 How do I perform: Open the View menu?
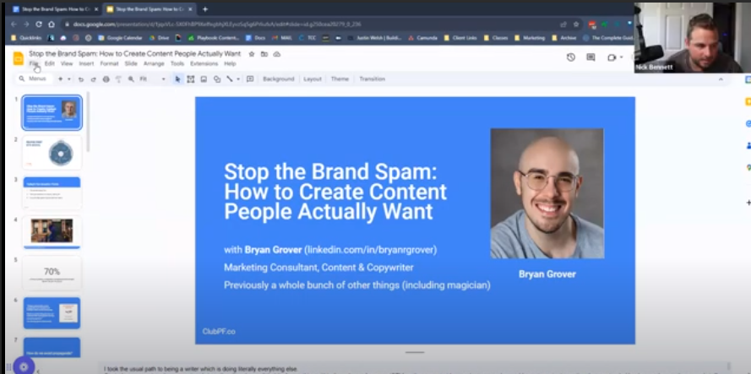[x=67, y=63]
